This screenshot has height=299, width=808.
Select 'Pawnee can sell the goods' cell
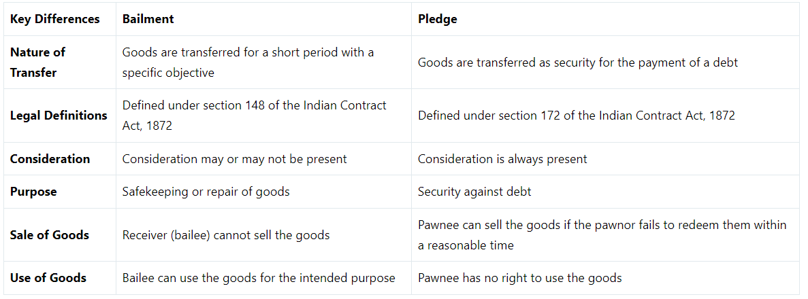point(602,234)
